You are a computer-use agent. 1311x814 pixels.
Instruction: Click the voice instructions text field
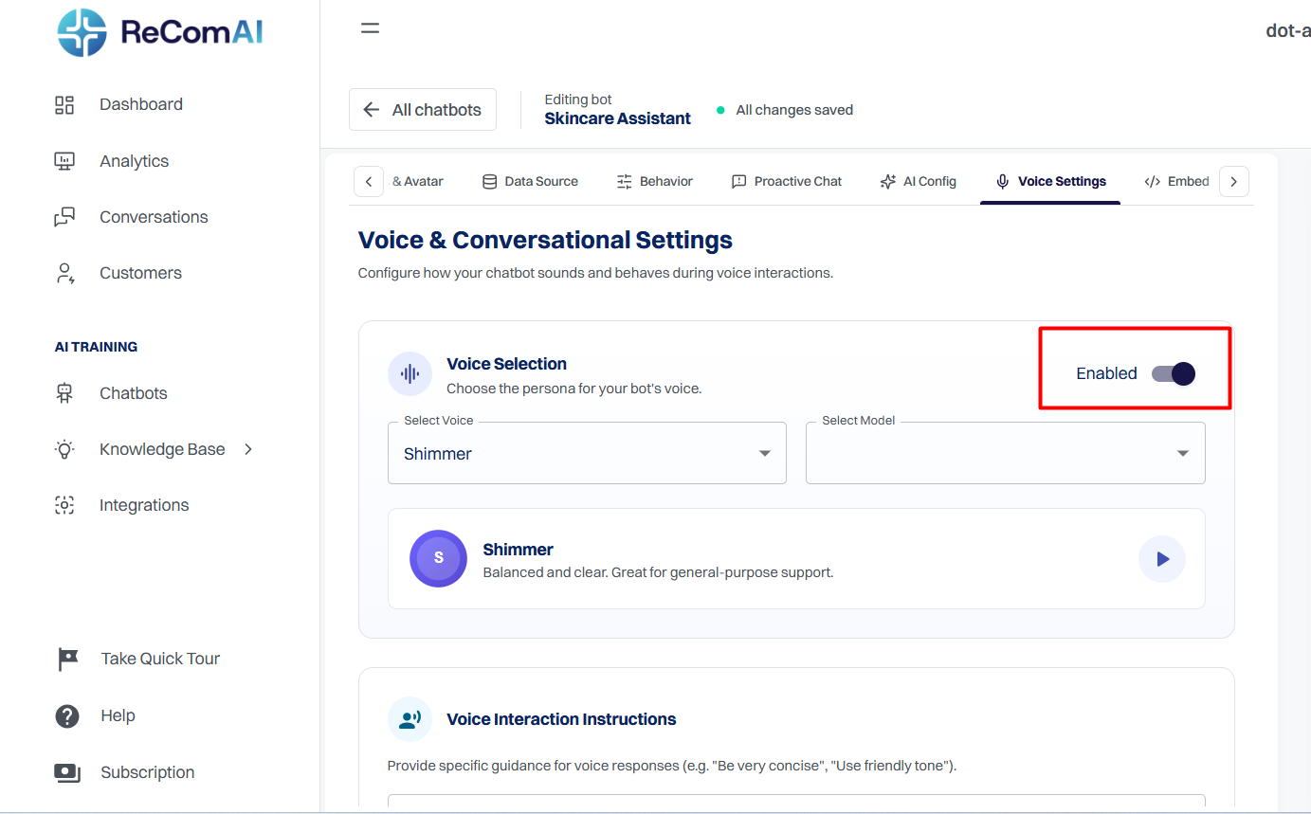796,802
